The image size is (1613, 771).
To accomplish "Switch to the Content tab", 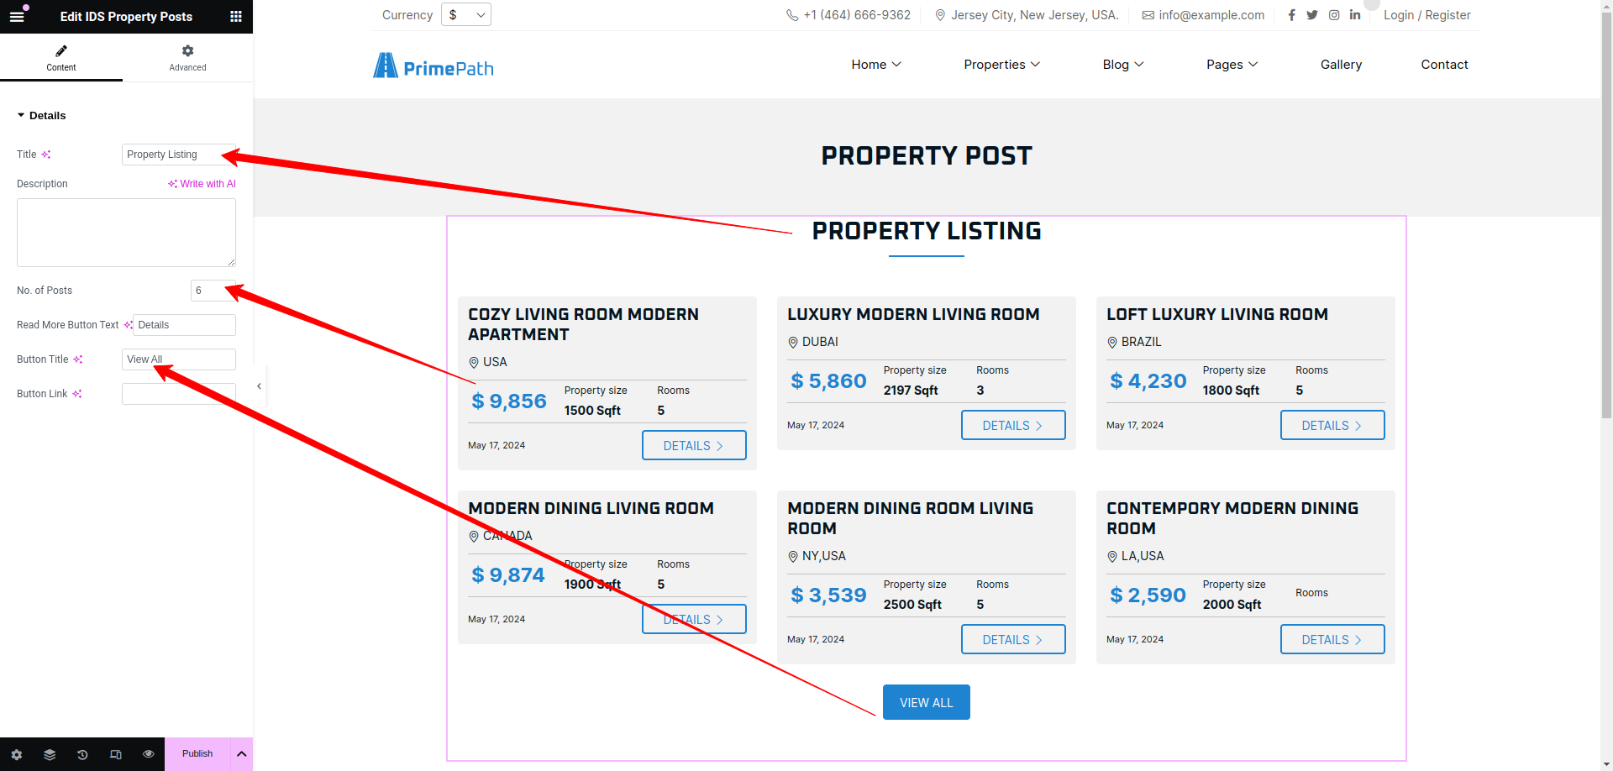I will (x=61, y=58).
